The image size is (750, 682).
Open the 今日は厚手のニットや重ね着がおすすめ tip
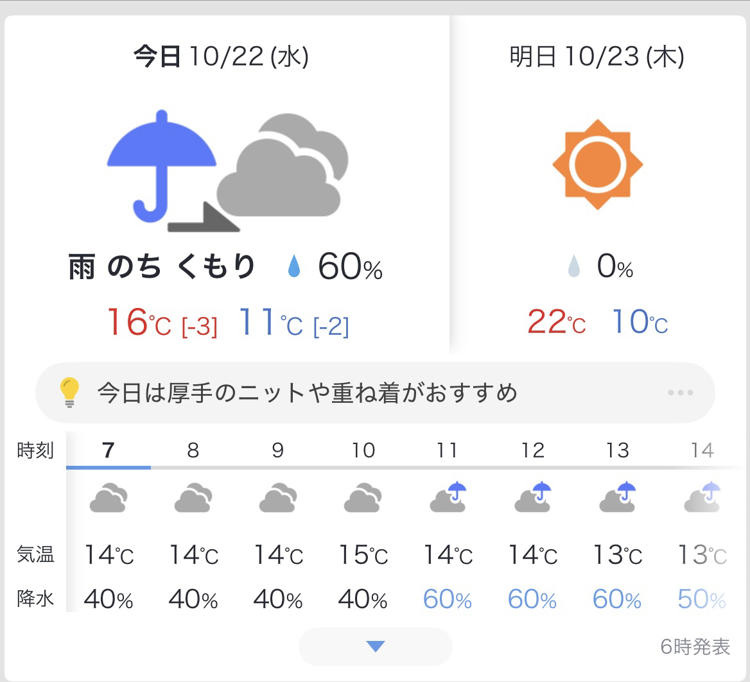click(x=307, y=393)
